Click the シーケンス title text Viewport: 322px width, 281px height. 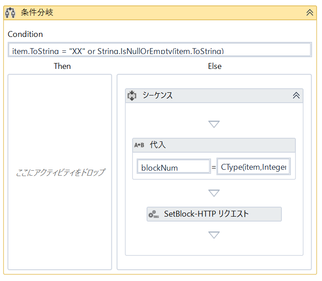pyautogui.click(x=157, y=95)
